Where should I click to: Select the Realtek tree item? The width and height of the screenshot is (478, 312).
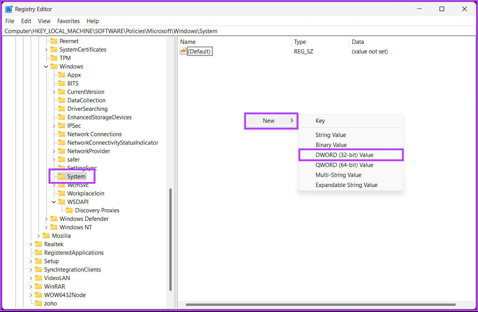point(53,244)
